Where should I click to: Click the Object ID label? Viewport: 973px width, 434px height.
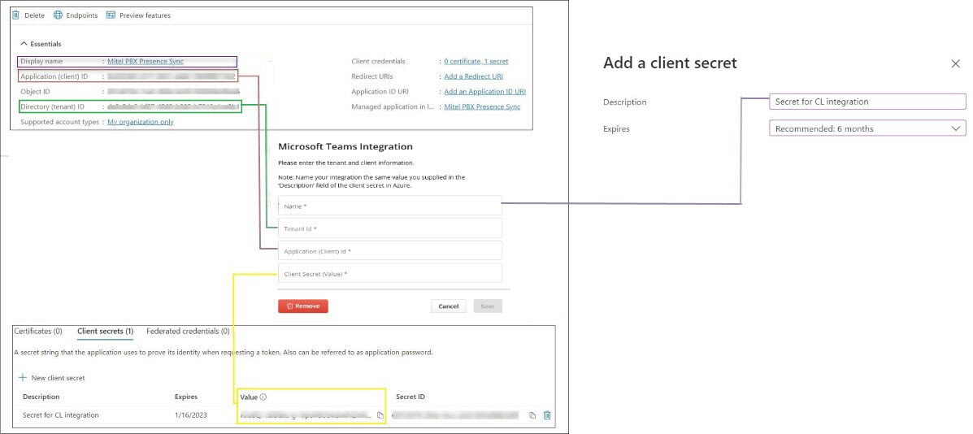click(35, 91)
